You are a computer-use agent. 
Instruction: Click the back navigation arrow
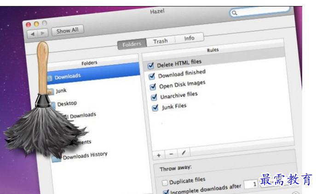pyautogui.click(x=33, y=34)
